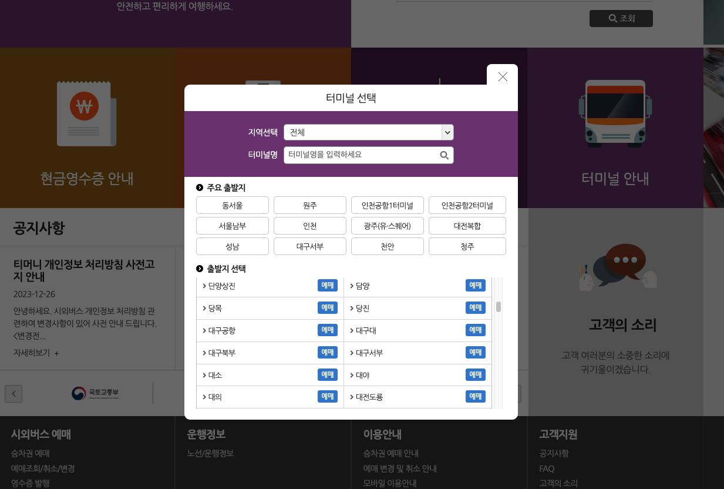Click the search magnifier inside the terminal name field
Image resolution: width=724 pixels, height=489 pixels.
point(444,155)
